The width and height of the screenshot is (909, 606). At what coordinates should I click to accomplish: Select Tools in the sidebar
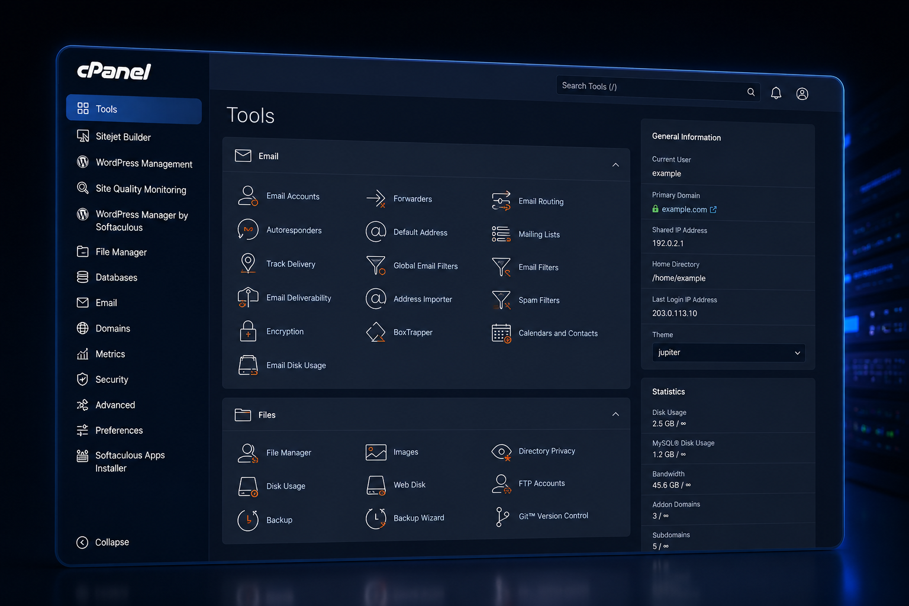(134, 109)
